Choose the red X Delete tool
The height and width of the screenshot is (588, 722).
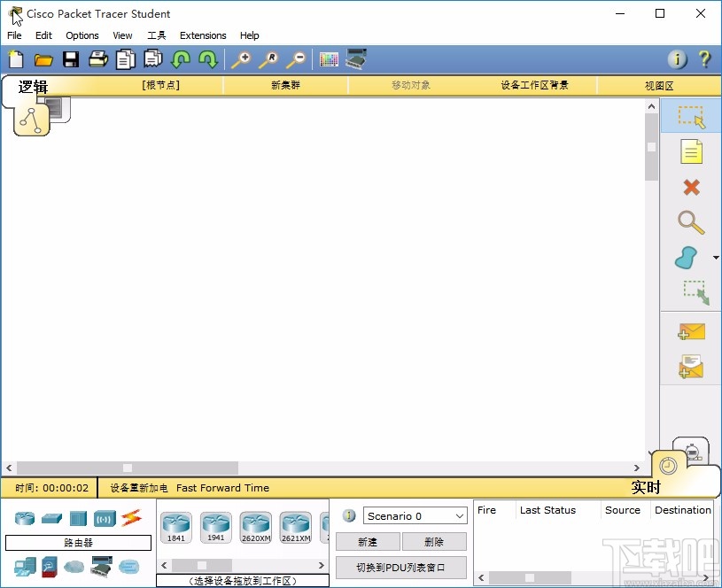(691, 187)
